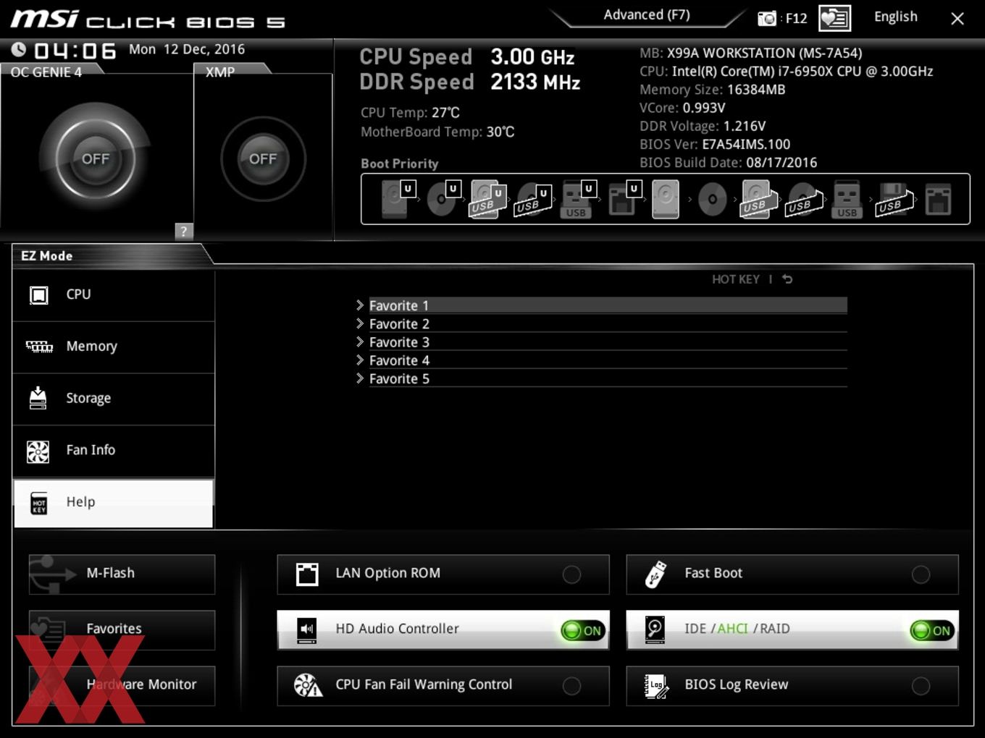Click the OC GENIE 4 tab label
Viewport: 985px width, 738px height.
coord(46,72)
